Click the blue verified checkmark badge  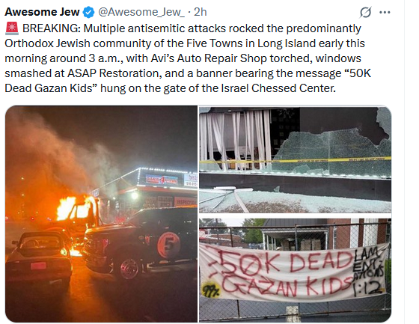pos(89,12)
